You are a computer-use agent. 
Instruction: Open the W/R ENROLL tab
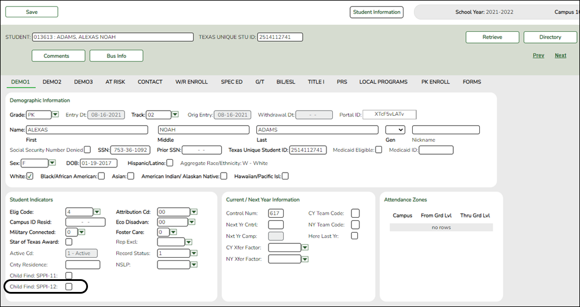[x=192, y=82]
